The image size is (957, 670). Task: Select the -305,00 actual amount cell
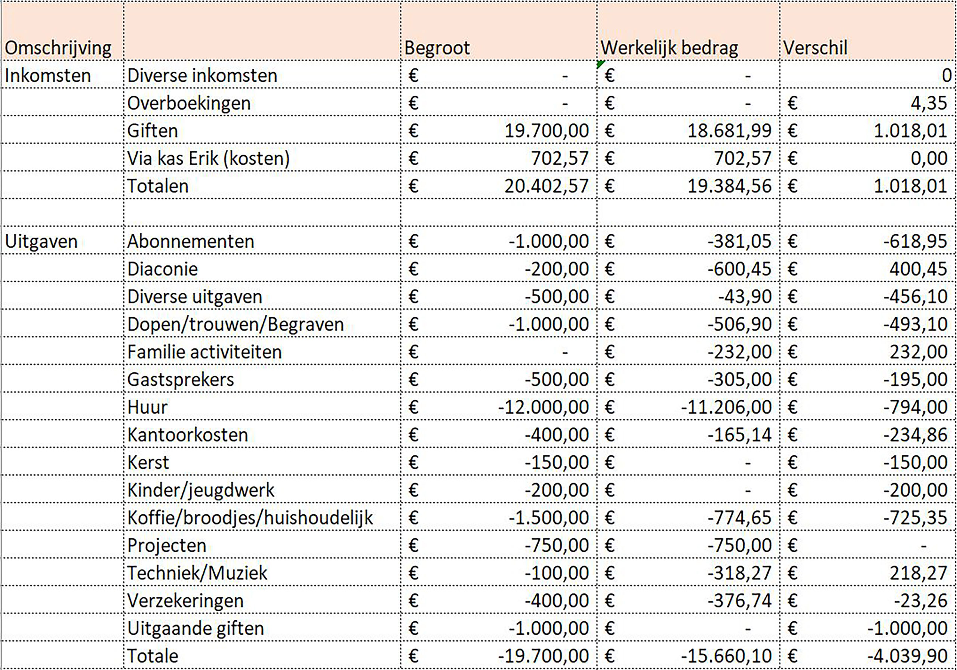689,379
